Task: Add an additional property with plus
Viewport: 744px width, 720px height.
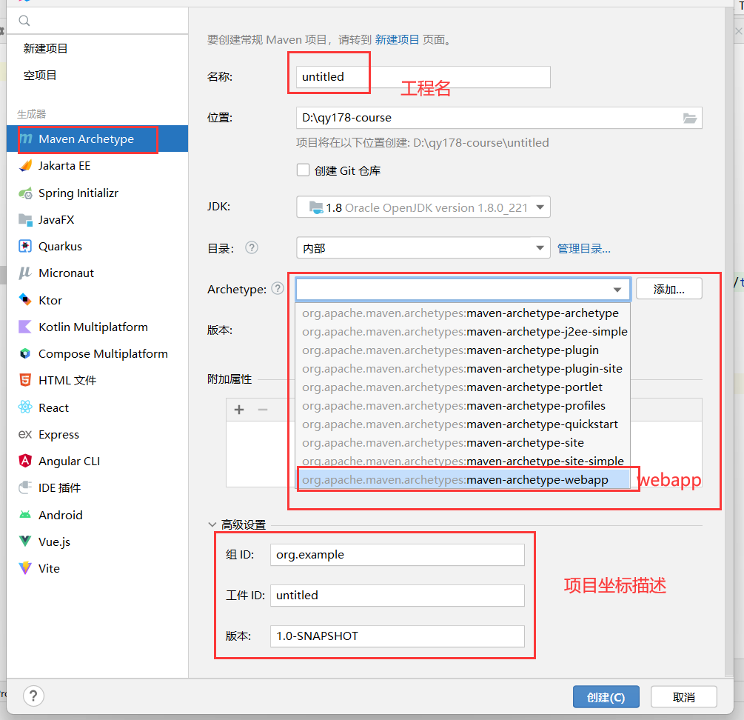Action: 239,409
